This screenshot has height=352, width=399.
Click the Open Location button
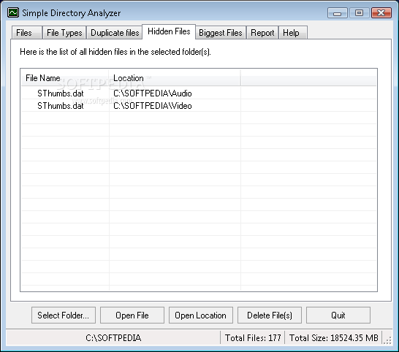coord(201,315)
